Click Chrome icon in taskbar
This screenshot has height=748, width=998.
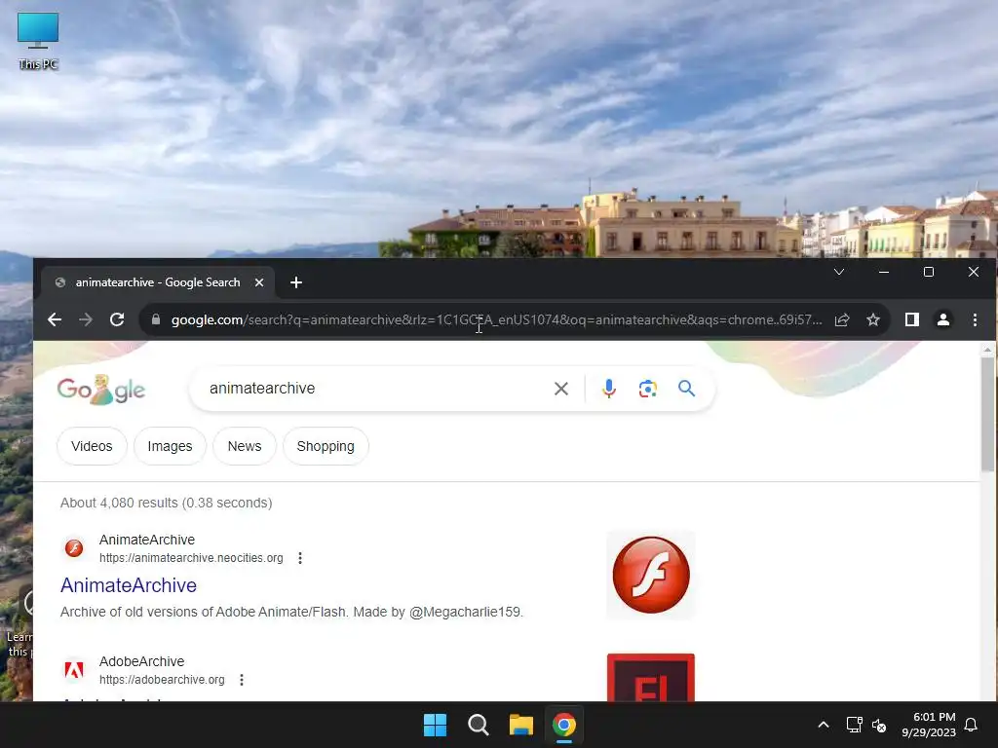[x=564, y=725]
